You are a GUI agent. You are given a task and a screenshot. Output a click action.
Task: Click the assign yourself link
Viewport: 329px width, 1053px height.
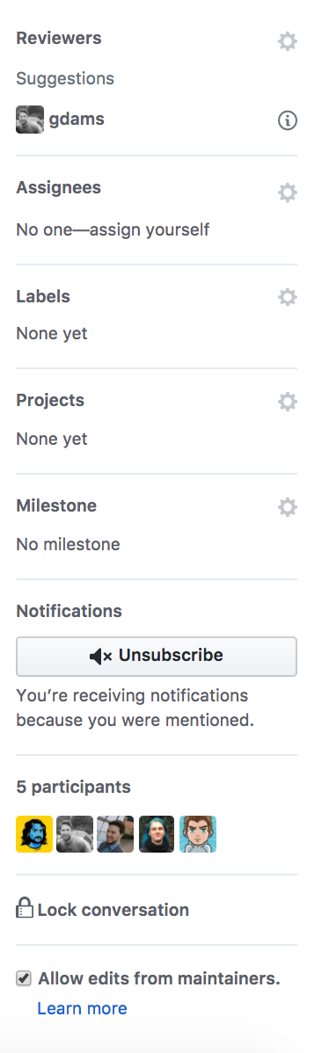(150, 229)
